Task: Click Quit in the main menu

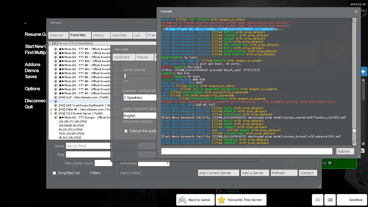Action: tap(29, 107)
